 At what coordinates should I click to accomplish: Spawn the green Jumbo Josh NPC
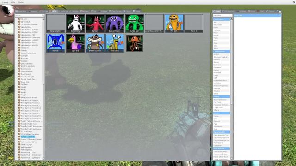(x=135, y=24)
